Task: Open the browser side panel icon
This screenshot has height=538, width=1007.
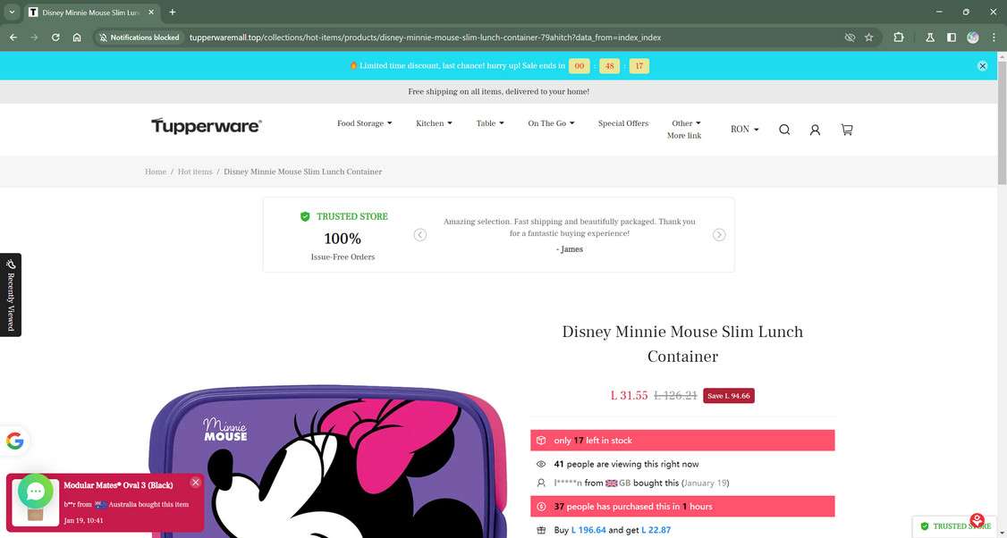Action: 952,38
